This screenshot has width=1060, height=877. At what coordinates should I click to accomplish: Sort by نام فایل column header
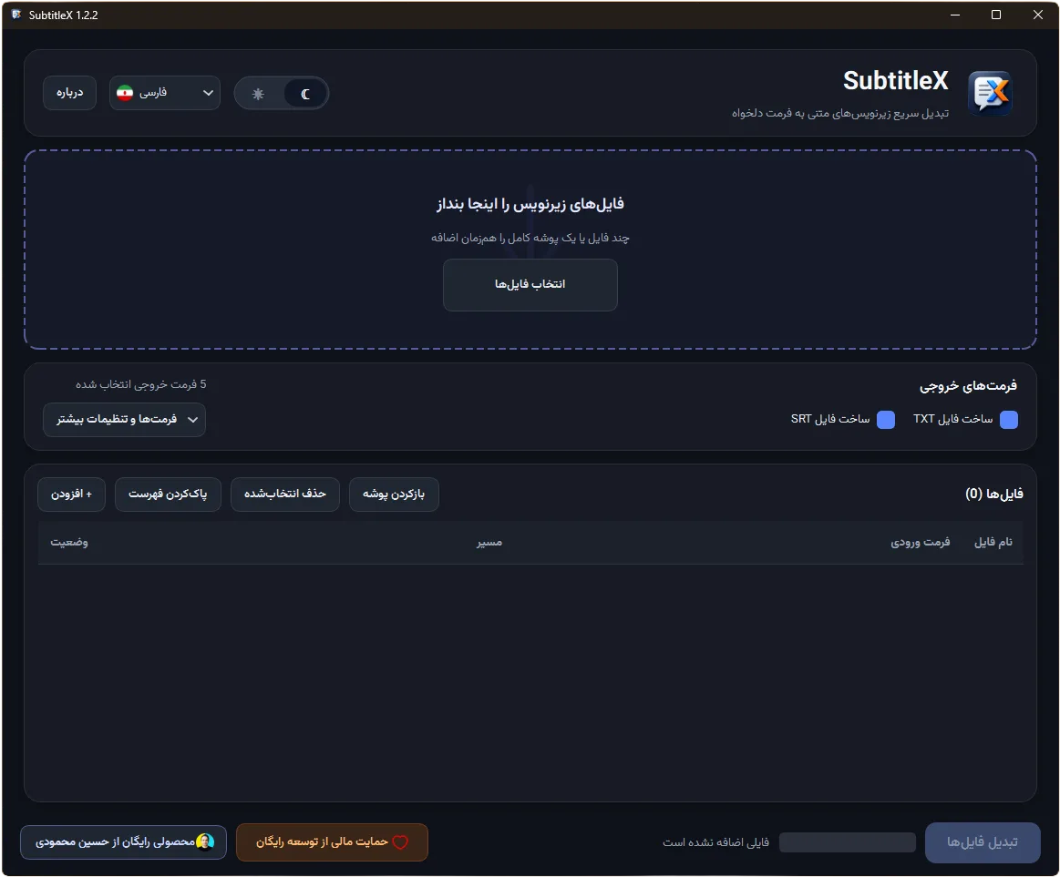993,542
